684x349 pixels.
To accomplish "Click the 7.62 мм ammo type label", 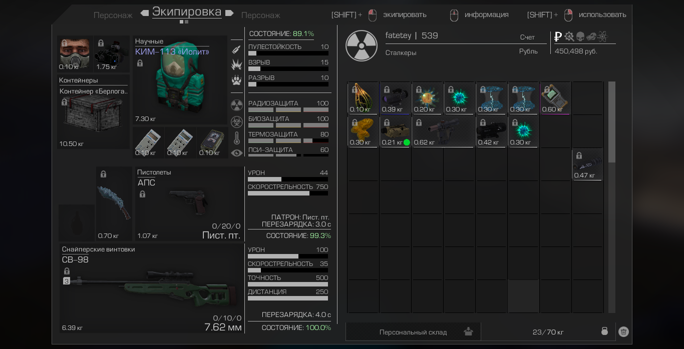I will [x=223, y=327].
